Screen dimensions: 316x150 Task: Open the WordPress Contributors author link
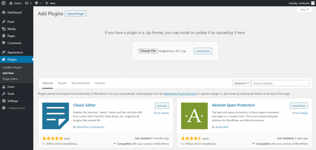click(x=90, y=127)
